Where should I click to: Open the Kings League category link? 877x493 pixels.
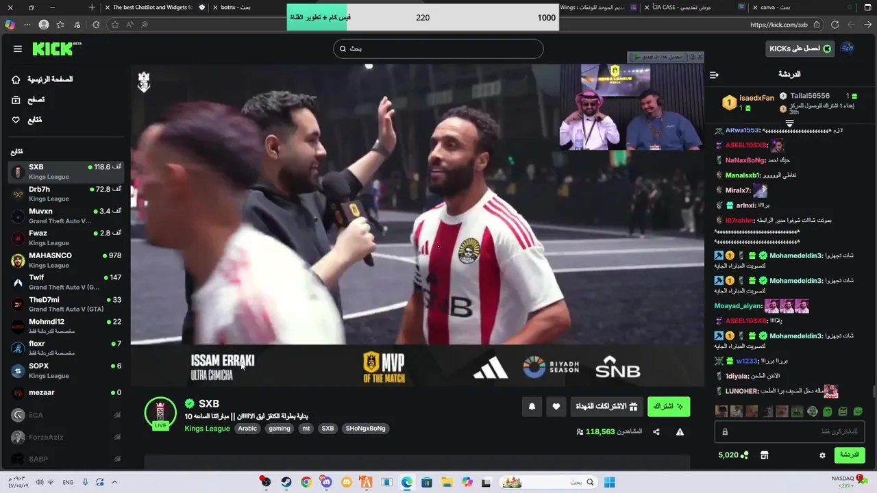[x=207, y=429]
